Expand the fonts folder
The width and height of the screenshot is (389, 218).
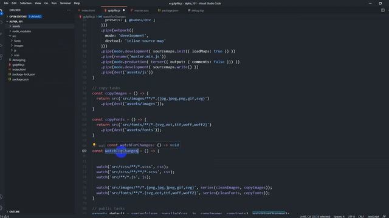click(18, 41)
